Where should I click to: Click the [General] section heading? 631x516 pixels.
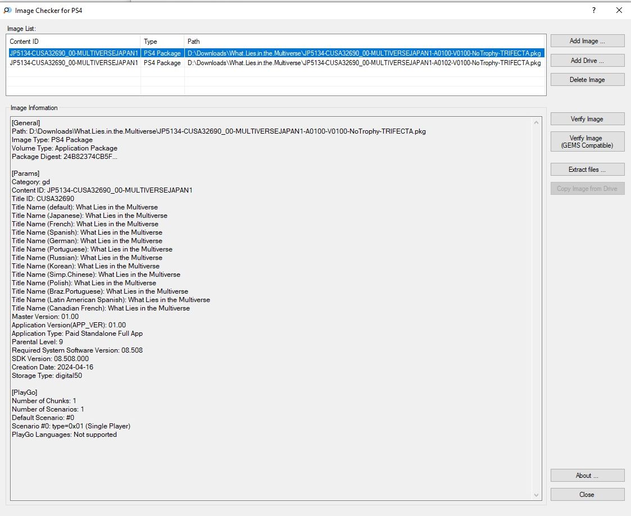[26, 123]
